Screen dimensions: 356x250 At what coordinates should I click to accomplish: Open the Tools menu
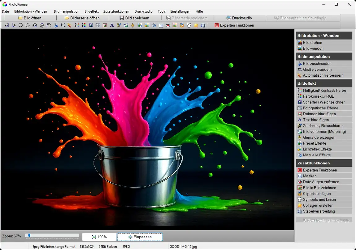coord(162,11)
